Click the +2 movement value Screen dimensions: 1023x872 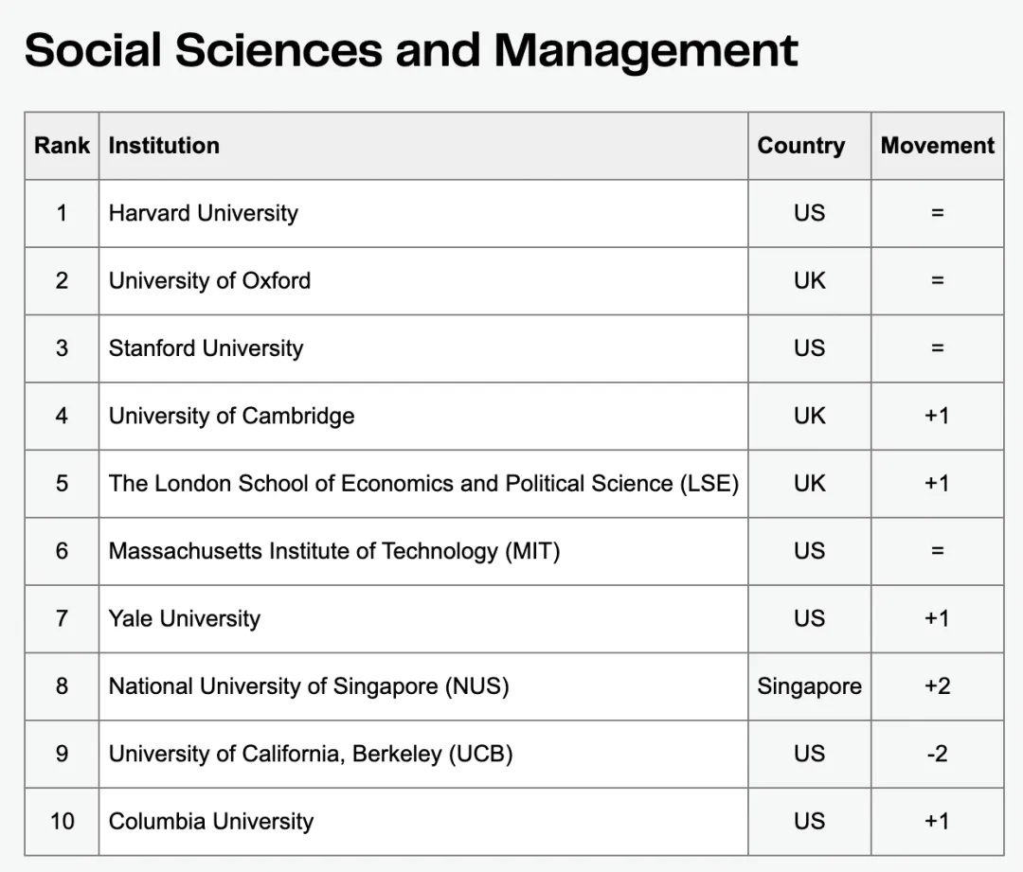[937, 686]
